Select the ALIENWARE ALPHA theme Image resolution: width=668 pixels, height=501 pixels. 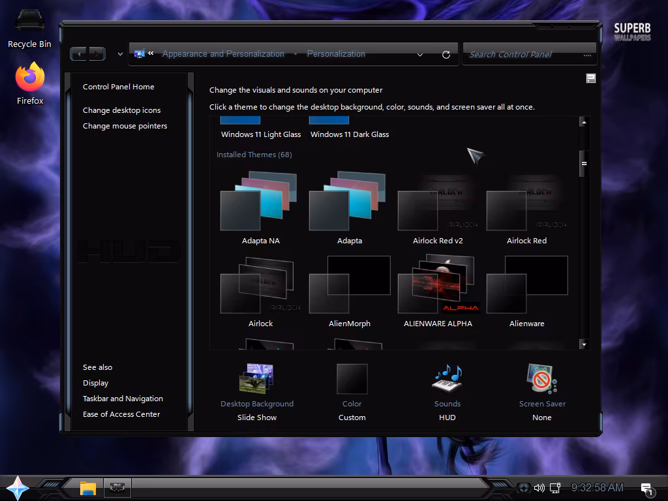(x=438, y=287)
